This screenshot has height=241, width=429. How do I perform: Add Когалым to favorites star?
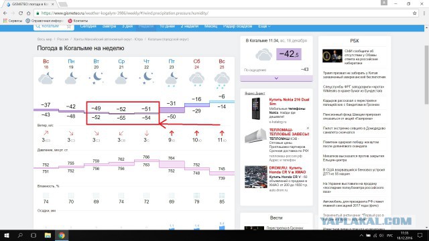pyautogui.click(x=69, y=26)
